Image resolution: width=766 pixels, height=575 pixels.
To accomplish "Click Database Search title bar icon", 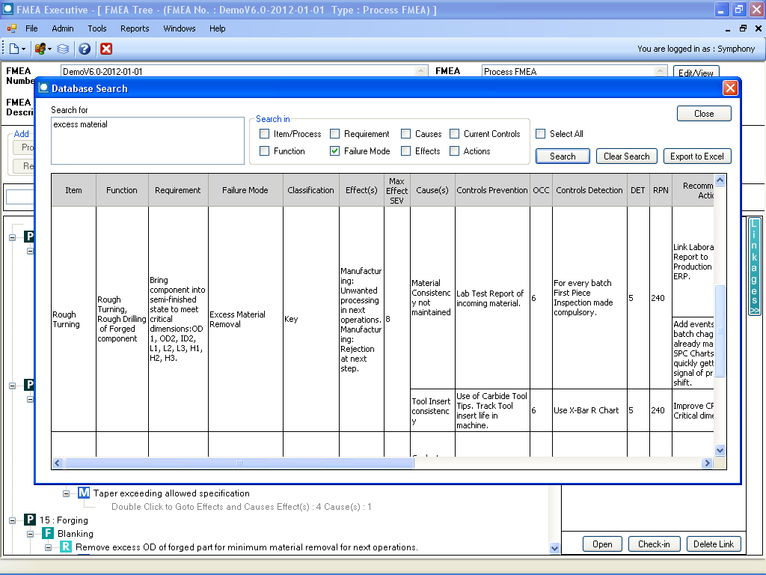I will [x=43, y=88].
